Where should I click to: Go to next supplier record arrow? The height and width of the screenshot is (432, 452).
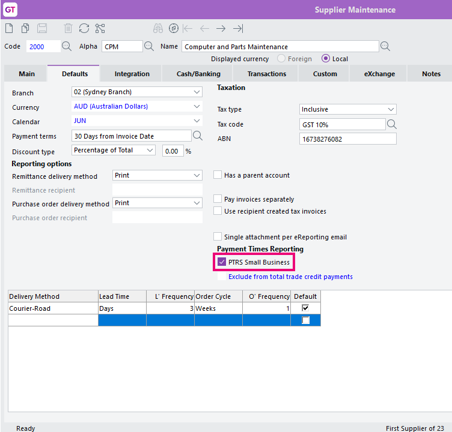pos(221,28)
